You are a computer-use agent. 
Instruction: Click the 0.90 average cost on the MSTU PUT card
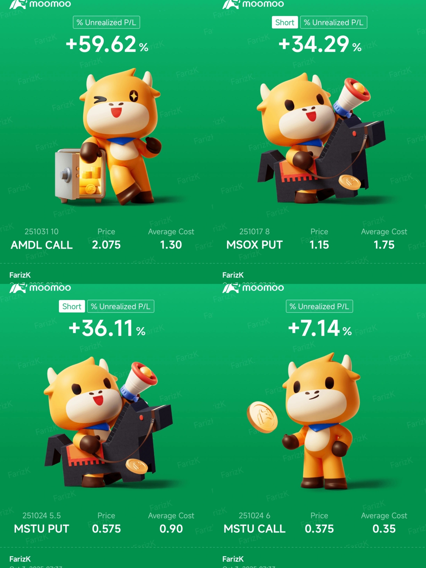pos(171,529)
